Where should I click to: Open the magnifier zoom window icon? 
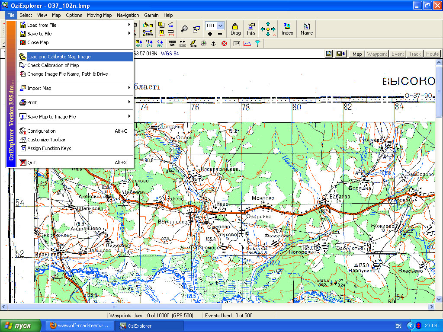coord(184,29)
